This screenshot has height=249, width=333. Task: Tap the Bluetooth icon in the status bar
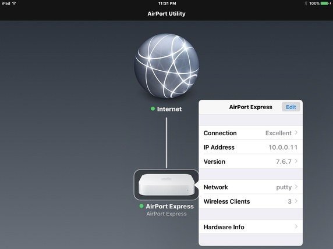point(306,3)
